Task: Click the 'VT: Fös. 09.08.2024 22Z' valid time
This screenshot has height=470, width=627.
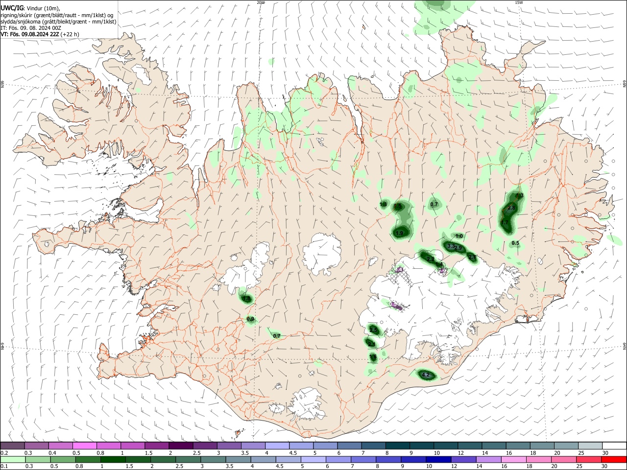Action: pos(30,34)
